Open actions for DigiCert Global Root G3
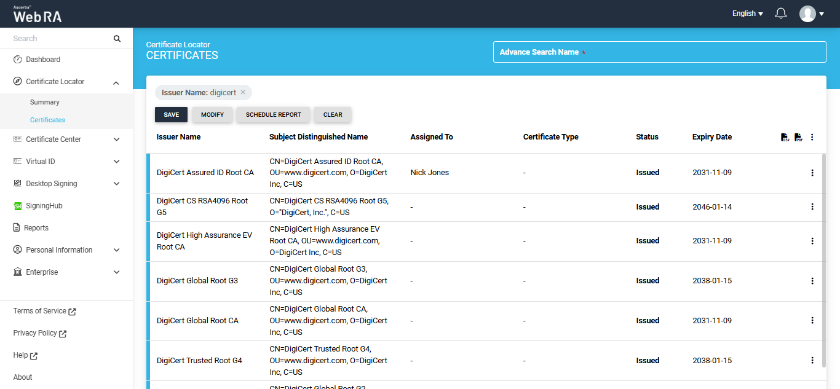Image resolution: width=840 pixels, height=389 pixels. [x=812, y=281]
